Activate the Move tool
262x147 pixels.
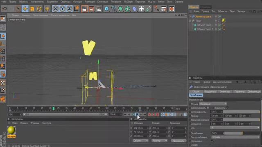(x=25, y=9)
